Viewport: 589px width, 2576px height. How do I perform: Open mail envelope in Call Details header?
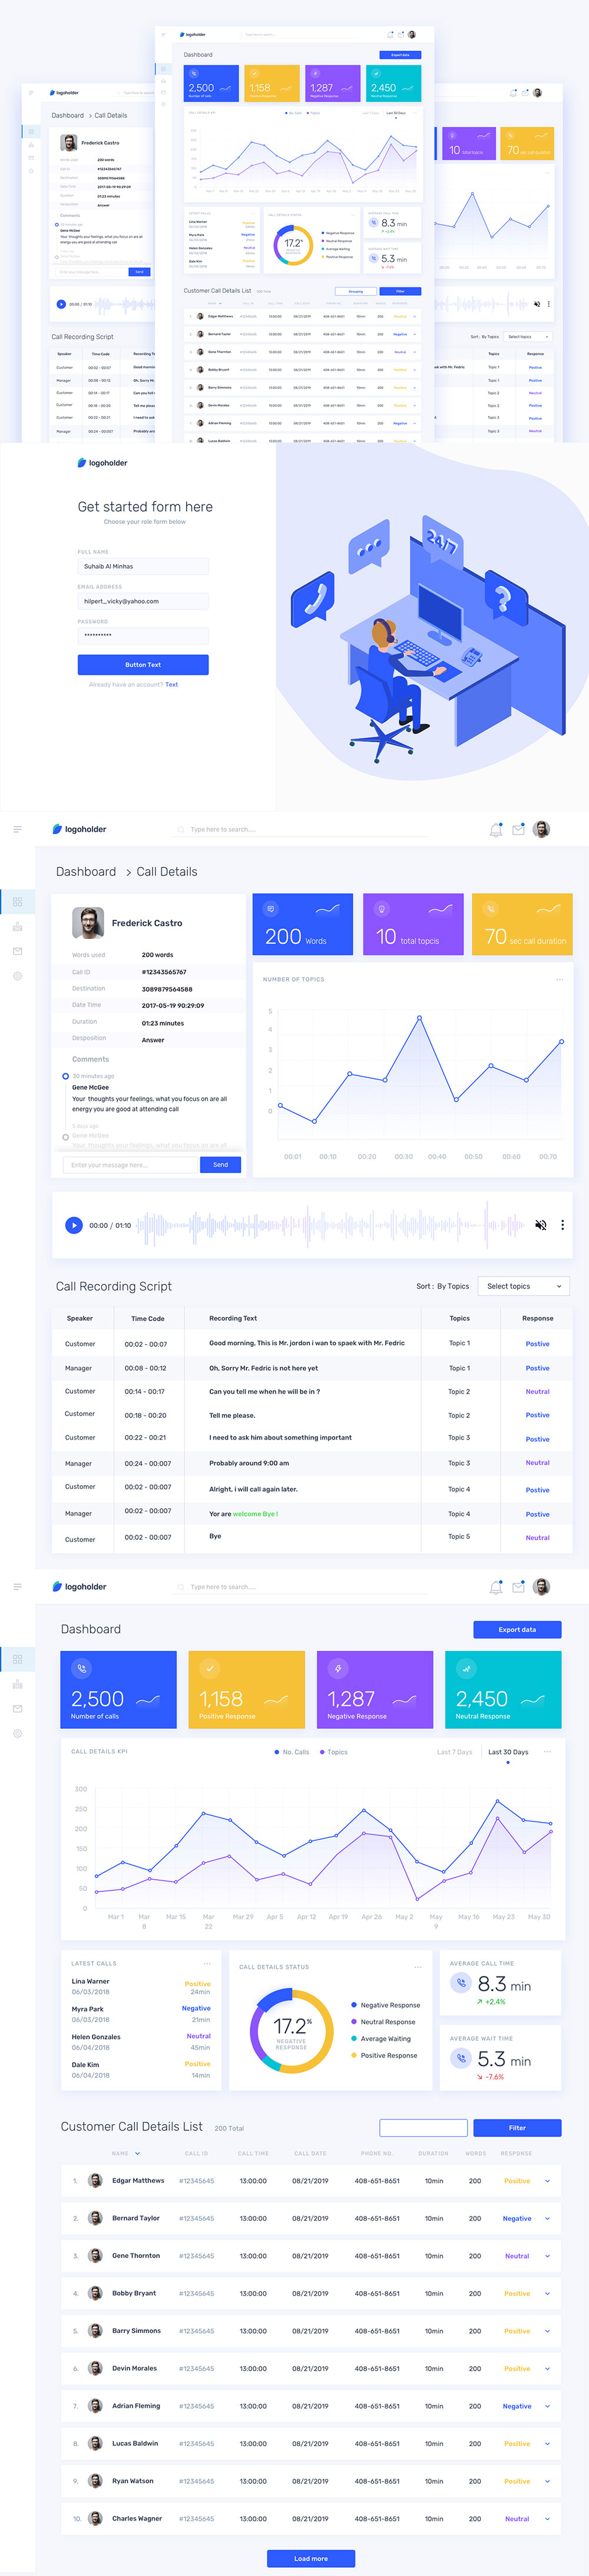[x=518, y=830]
